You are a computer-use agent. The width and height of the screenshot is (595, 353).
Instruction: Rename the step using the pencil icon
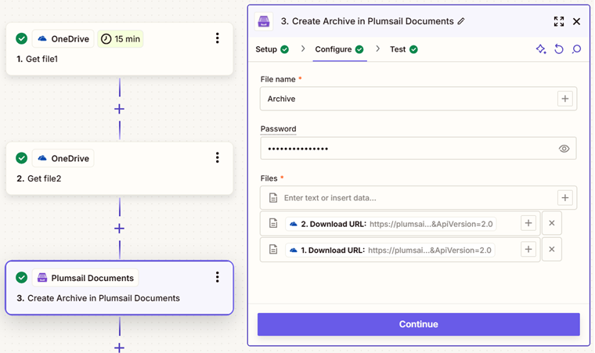point(461,21)
